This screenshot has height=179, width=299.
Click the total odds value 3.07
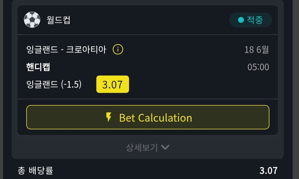269,171
